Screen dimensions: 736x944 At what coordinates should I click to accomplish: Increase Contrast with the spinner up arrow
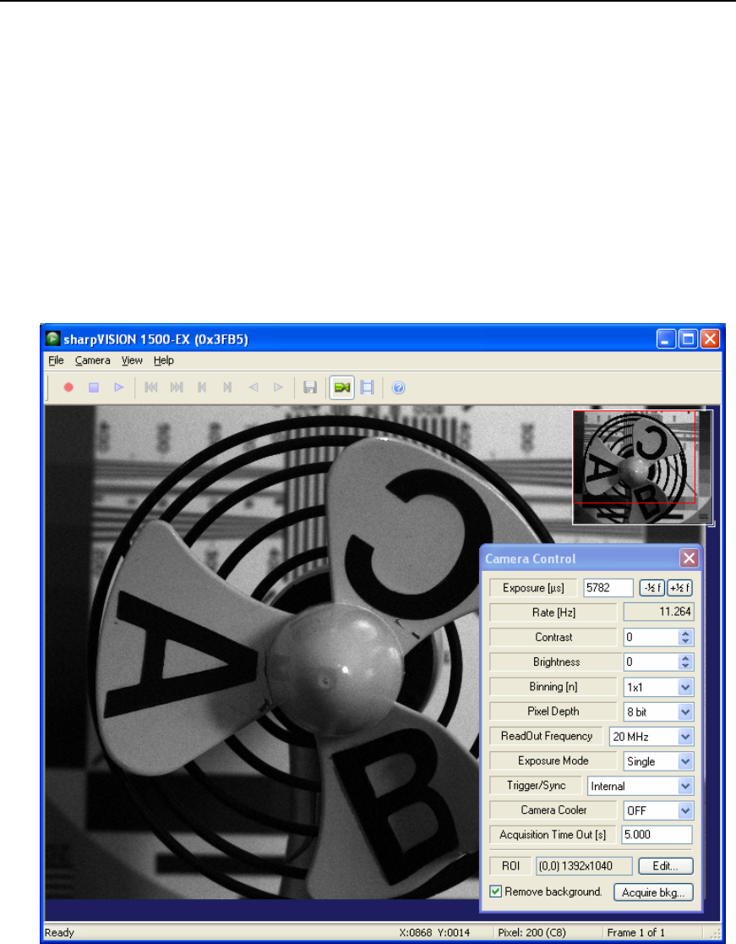tap(685, 634)
